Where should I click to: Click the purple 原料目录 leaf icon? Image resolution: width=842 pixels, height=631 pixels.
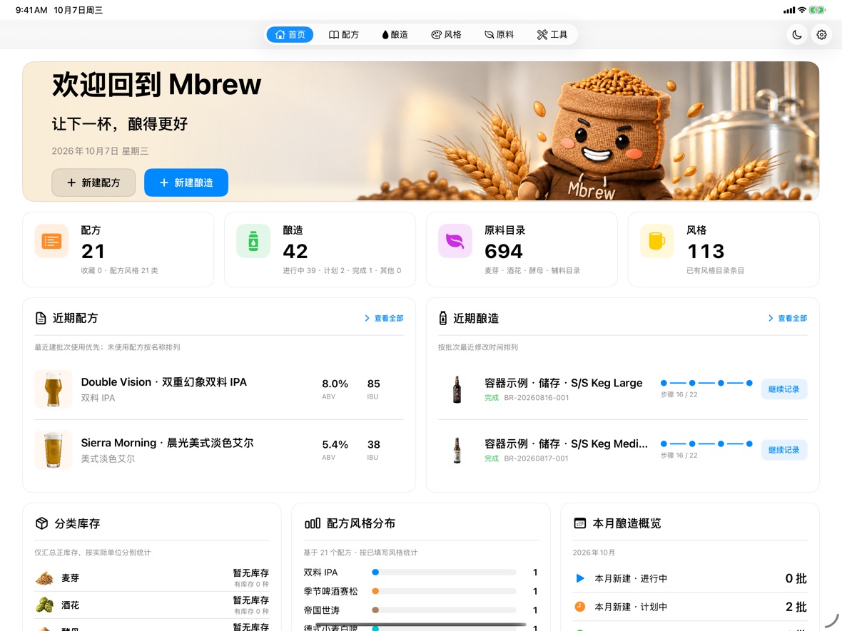coord(455,241)
